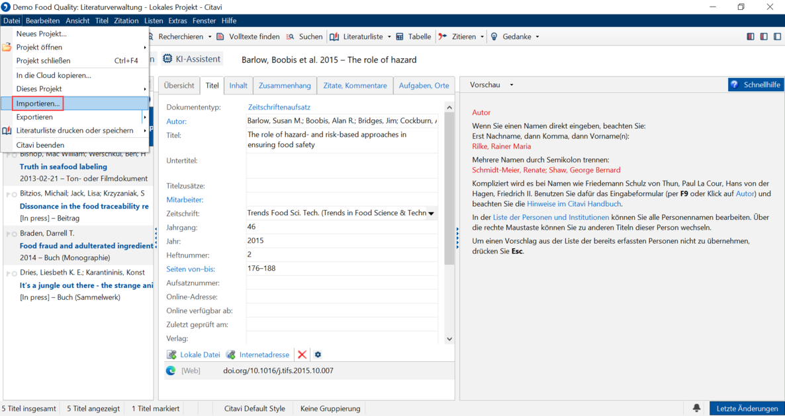Open the location settings gear icon

(318, 355)
